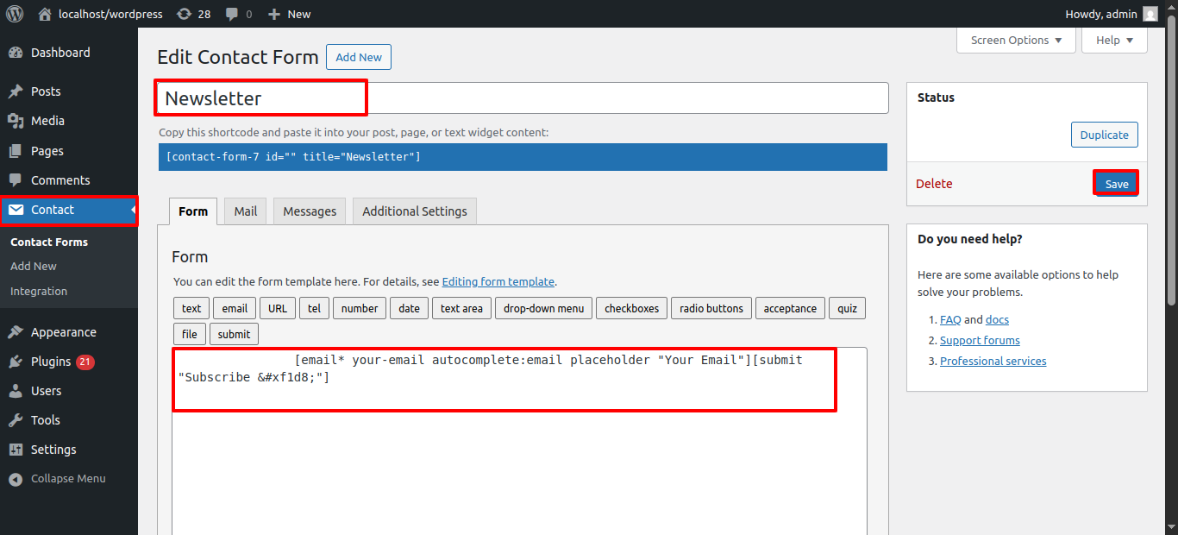Click the WordPress logo icon
This screenshot has width=1178, height=535.
[15, 14]
